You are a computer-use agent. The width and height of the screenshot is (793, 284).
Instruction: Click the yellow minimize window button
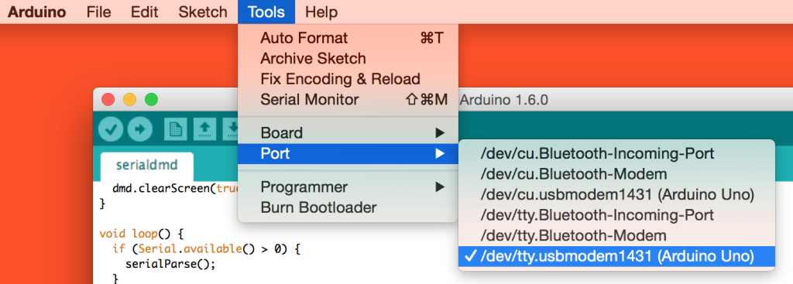[130, 100]
